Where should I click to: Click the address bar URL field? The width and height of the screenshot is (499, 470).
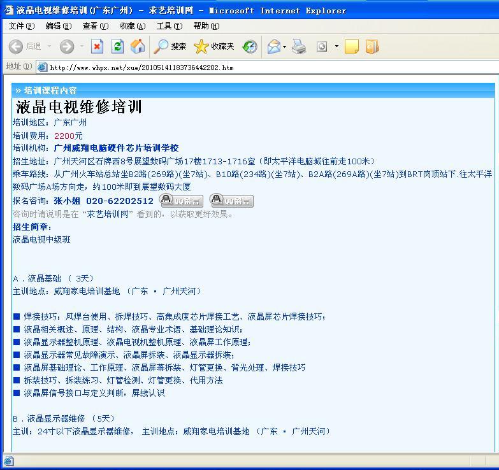tap(255, 68)
